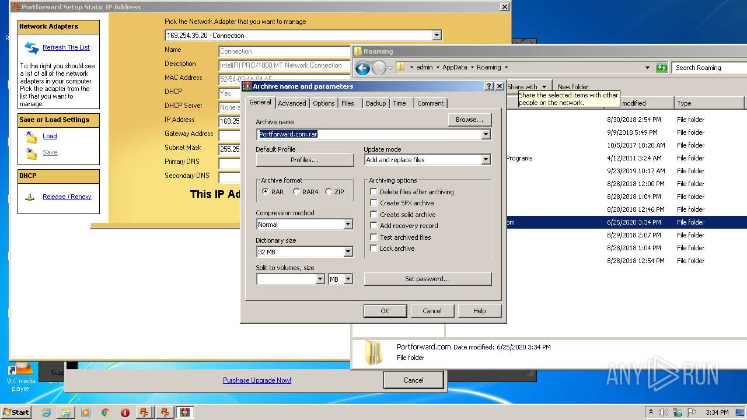This screenshot has width=747, height=420.
Task: Click into the Archive name text field
Action: coord(369,134)
